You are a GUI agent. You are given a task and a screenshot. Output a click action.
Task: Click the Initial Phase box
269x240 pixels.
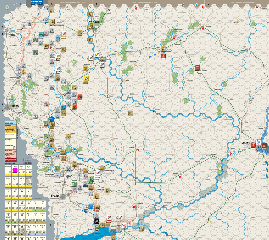(x=11, y=129)
